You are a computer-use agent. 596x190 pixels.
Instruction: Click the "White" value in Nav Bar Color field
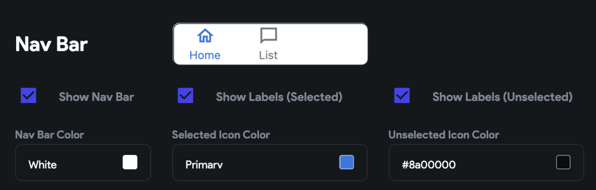43,165
